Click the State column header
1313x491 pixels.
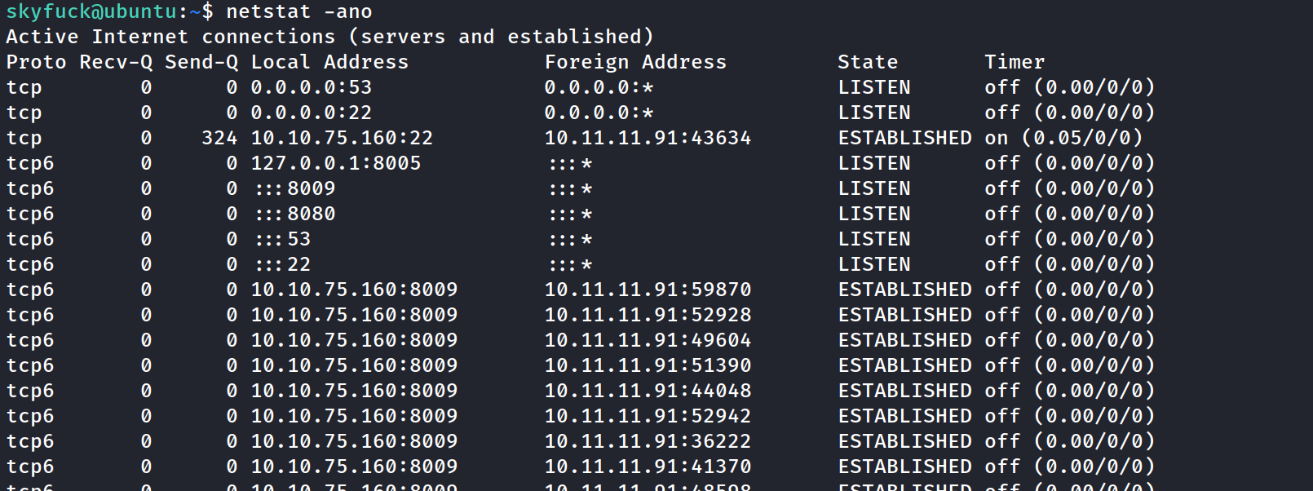(868, 62)
